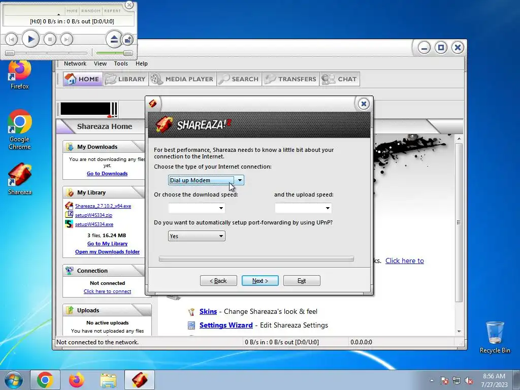Click the 'Click here to connect' link
Image resolution: width=520 pixels, height=390 pixels.
click(107, 291)
